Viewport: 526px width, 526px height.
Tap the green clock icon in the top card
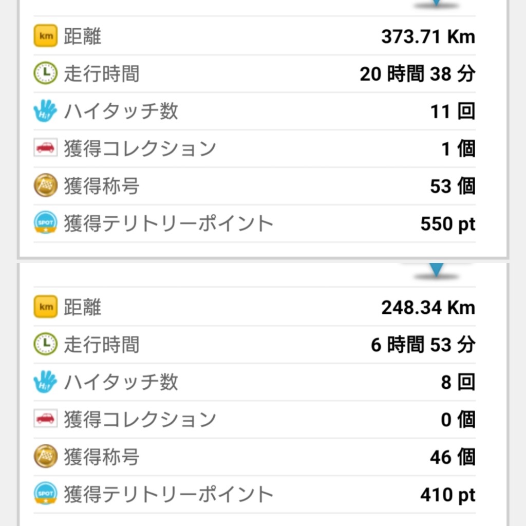(46, 73)
